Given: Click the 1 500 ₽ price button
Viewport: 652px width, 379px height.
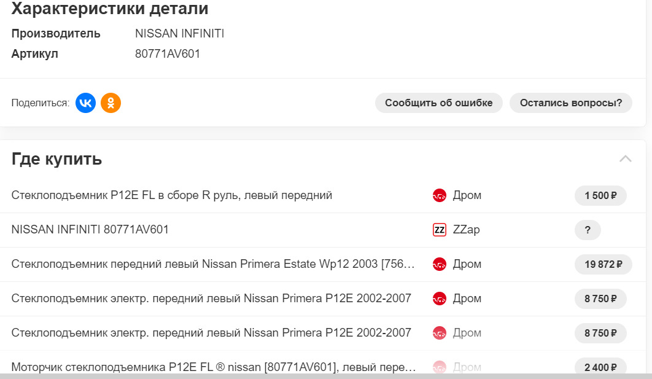Looking at the screenshot, I should pos(600,196).
